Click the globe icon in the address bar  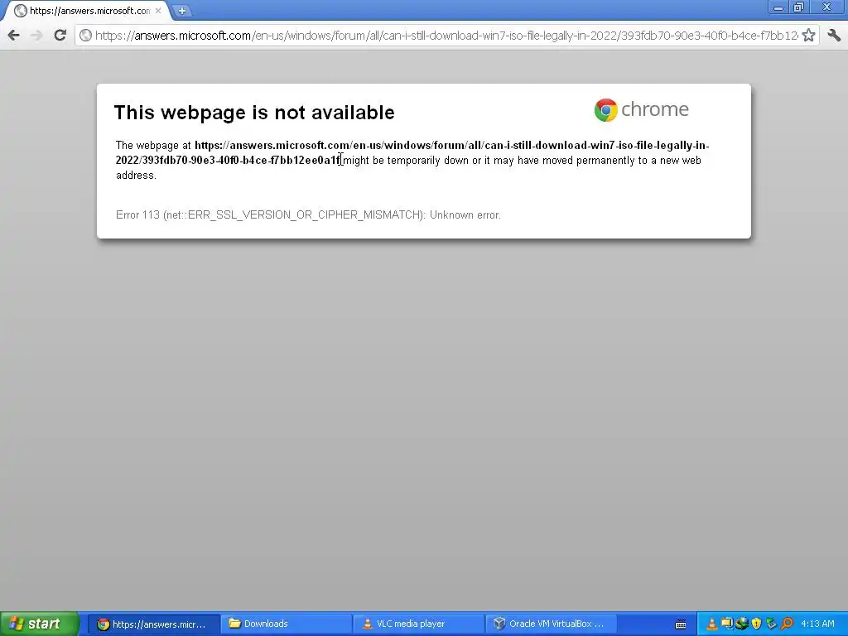pyautogui.click(x=85, y=36)
